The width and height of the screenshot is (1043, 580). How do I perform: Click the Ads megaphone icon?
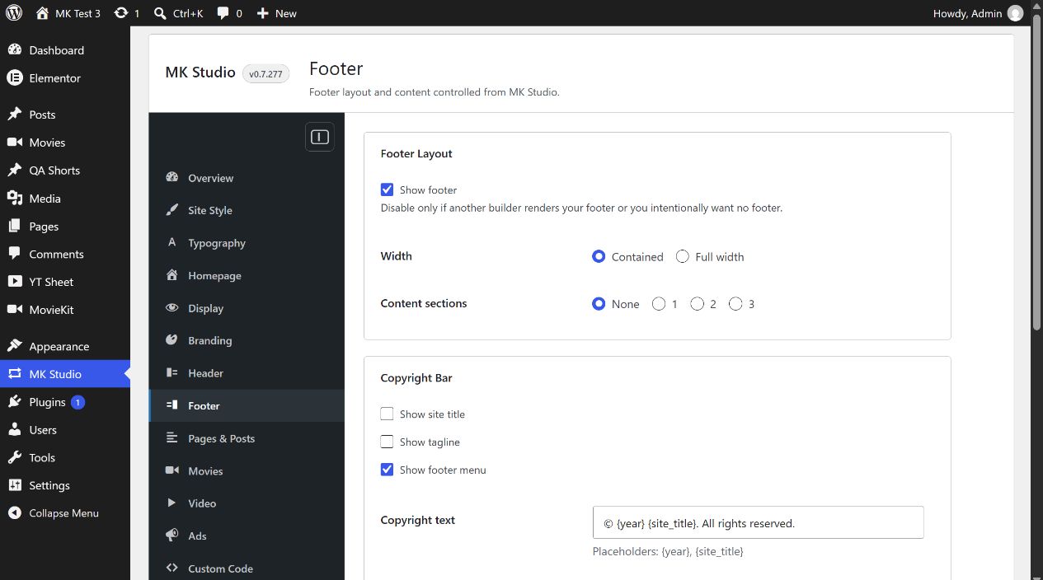(171, 536)
